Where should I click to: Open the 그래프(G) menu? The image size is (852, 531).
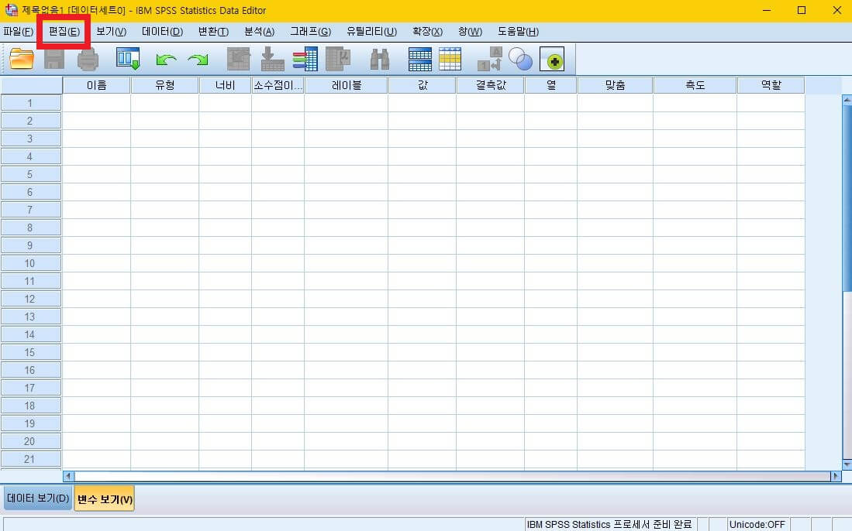[x=309, y=31]
